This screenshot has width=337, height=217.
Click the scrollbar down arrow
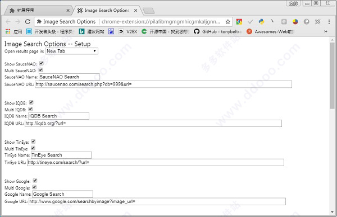coord(333,212)
